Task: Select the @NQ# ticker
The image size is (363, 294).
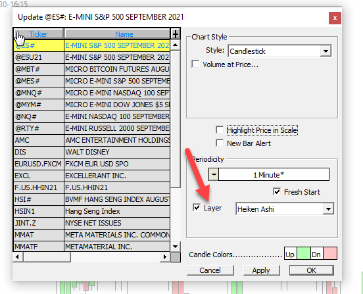Action: point(38,116)
